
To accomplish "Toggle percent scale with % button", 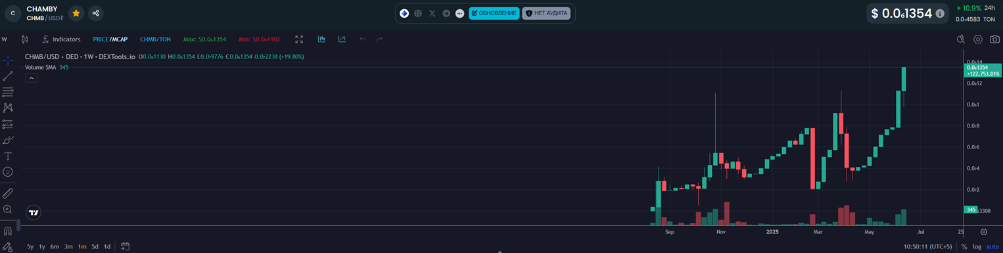I will click(964, 246).
